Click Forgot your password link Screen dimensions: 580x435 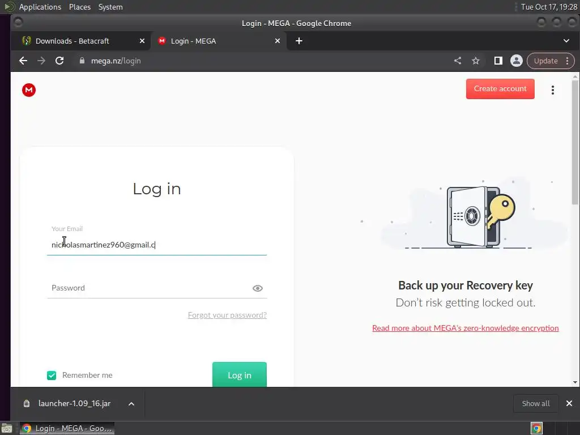point(227,315)
